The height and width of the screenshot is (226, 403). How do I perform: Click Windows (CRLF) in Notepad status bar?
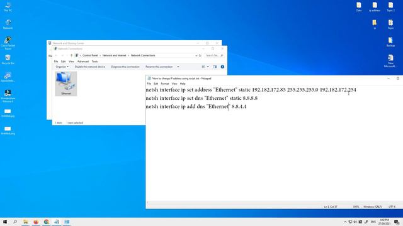click(372, 207)
